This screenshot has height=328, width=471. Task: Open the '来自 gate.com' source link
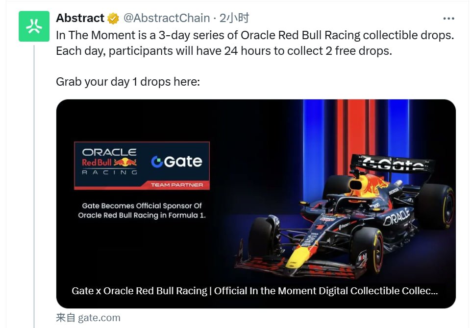(x=88, y=318)
